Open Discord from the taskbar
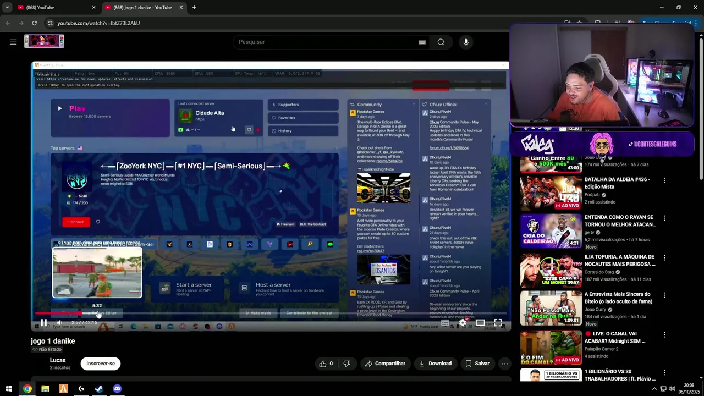 (117, 389)
